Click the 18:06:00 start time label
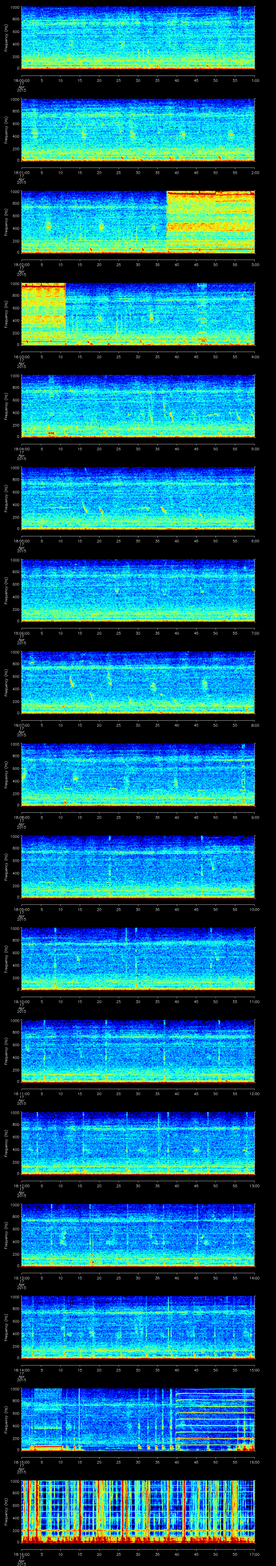Screen dimensions: 276x1566 pyautogui.click(x=21, y=633)
